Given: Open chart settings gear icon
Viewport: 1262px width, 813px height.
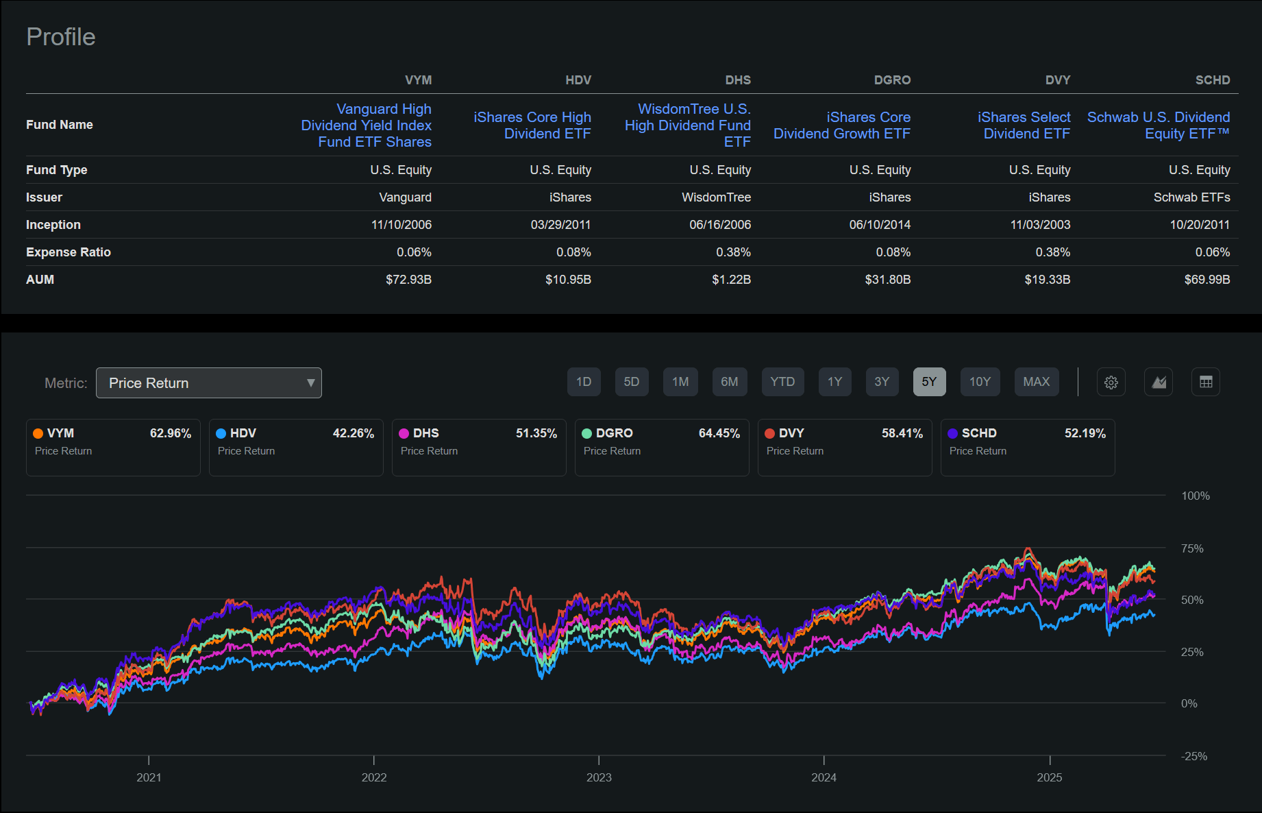Looking at the screenshot, I should (1111, 383).
